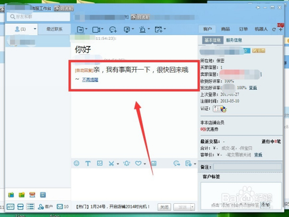
Task: Click the green folder with arrow icon
Action: click(x=11, y=195)
